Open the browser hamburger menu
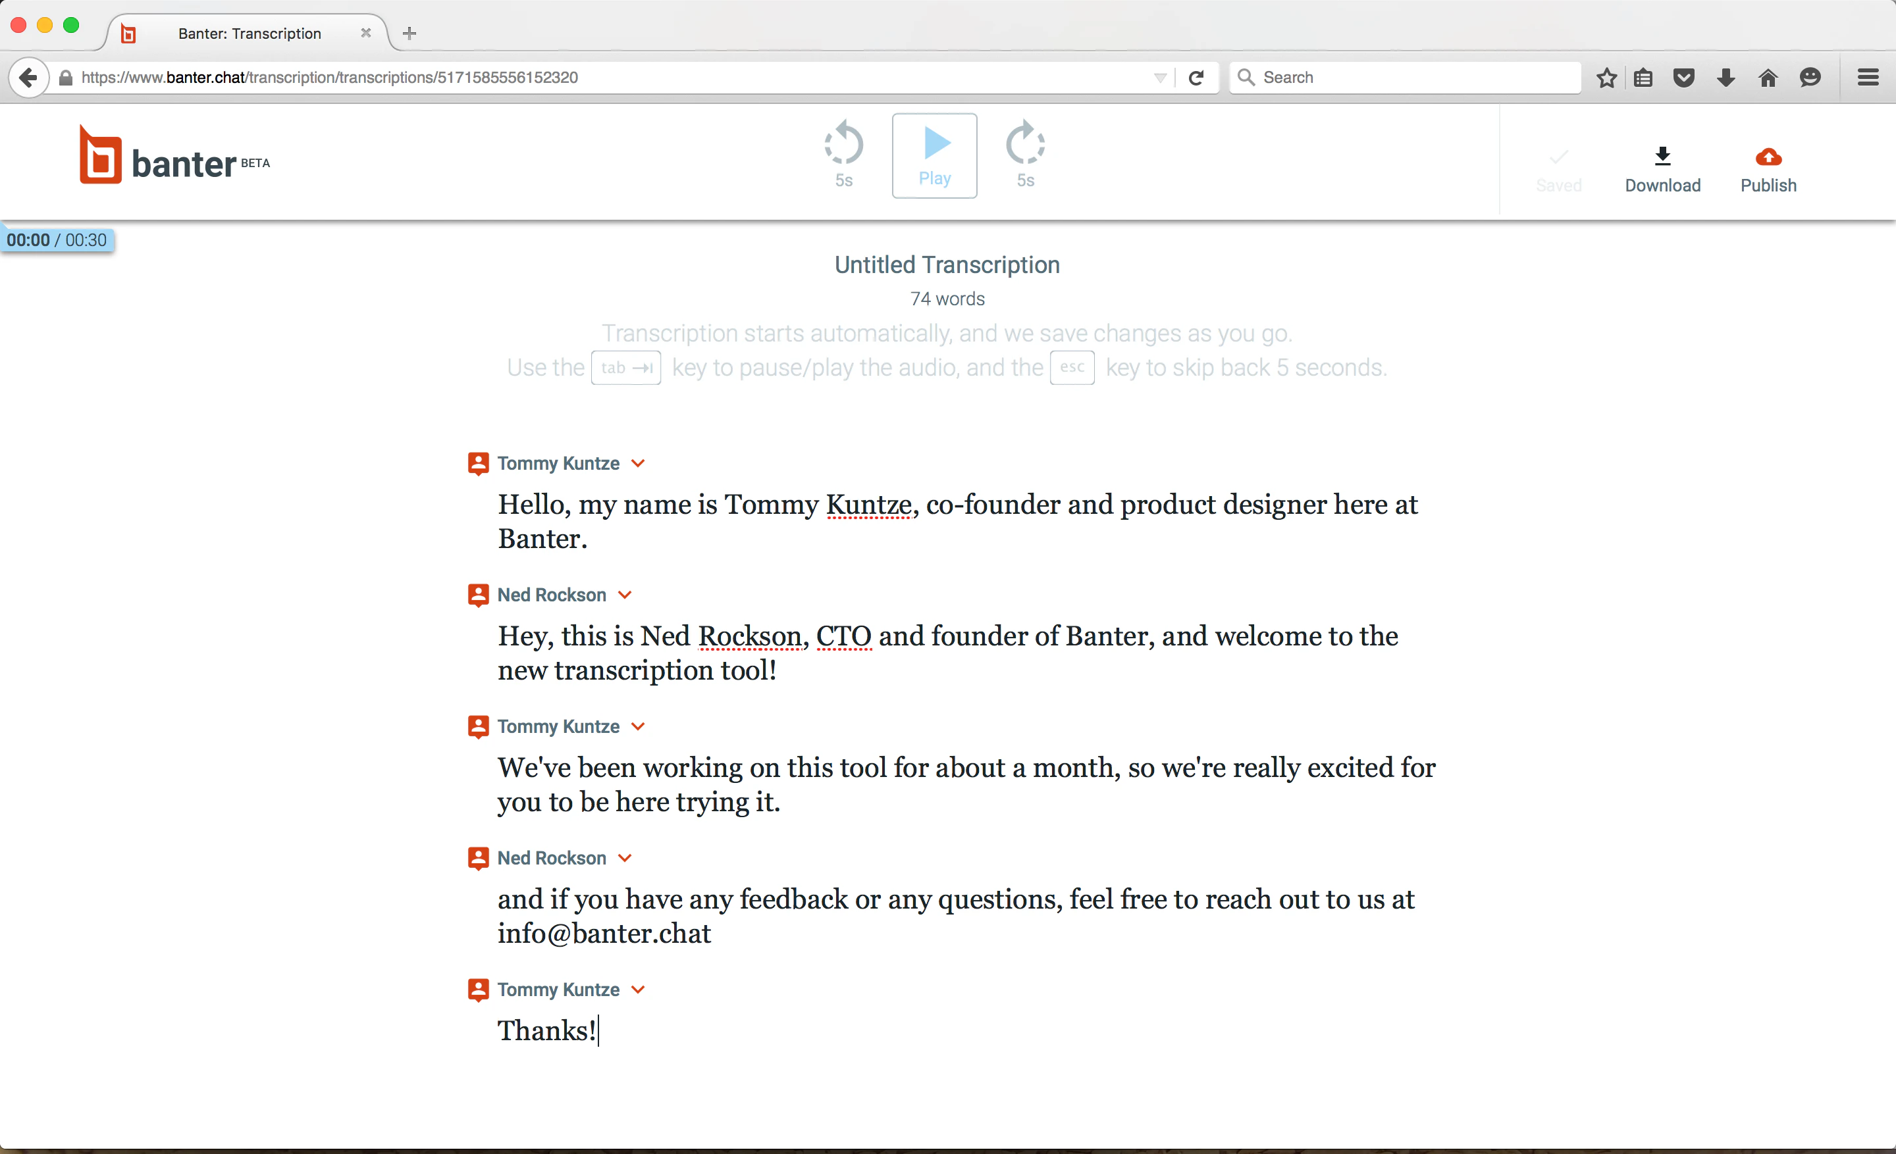Image resolution: width=1896 pixels, height=1154 pixels. click(x=1868, y=78)
